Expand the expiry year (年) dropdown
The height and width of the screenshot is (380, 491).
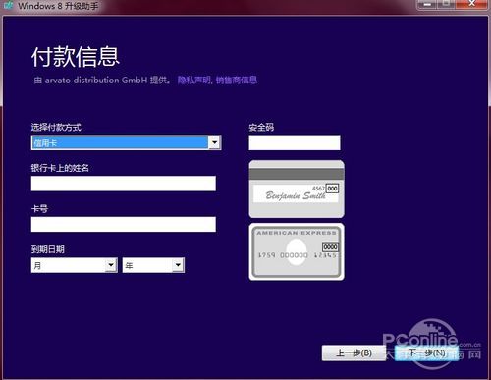153,265
